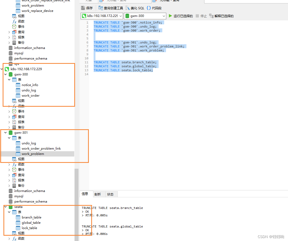288x241 pixels.
Task: Open the 查询创建工具 query builder
Action: coord(111,8)
